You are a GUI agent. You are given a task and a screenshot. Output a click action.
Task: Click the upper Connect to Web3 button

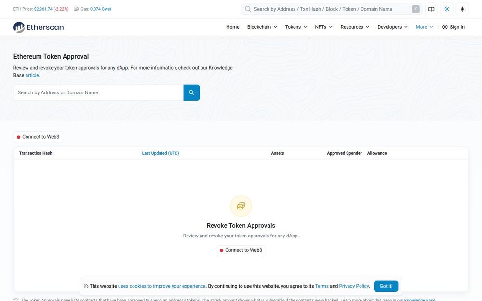coord(38,137)
